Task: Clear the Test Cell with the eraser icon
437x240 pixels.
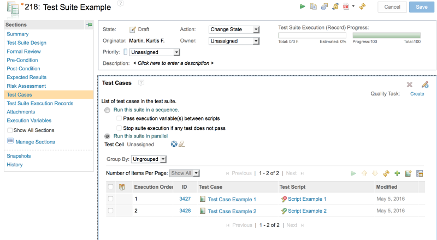Action: pos(182,144)
